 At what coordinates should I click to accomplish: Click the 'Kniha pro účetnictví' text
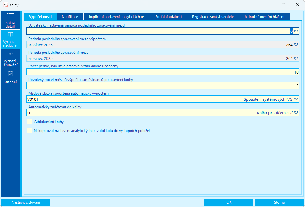click(275, 113)
